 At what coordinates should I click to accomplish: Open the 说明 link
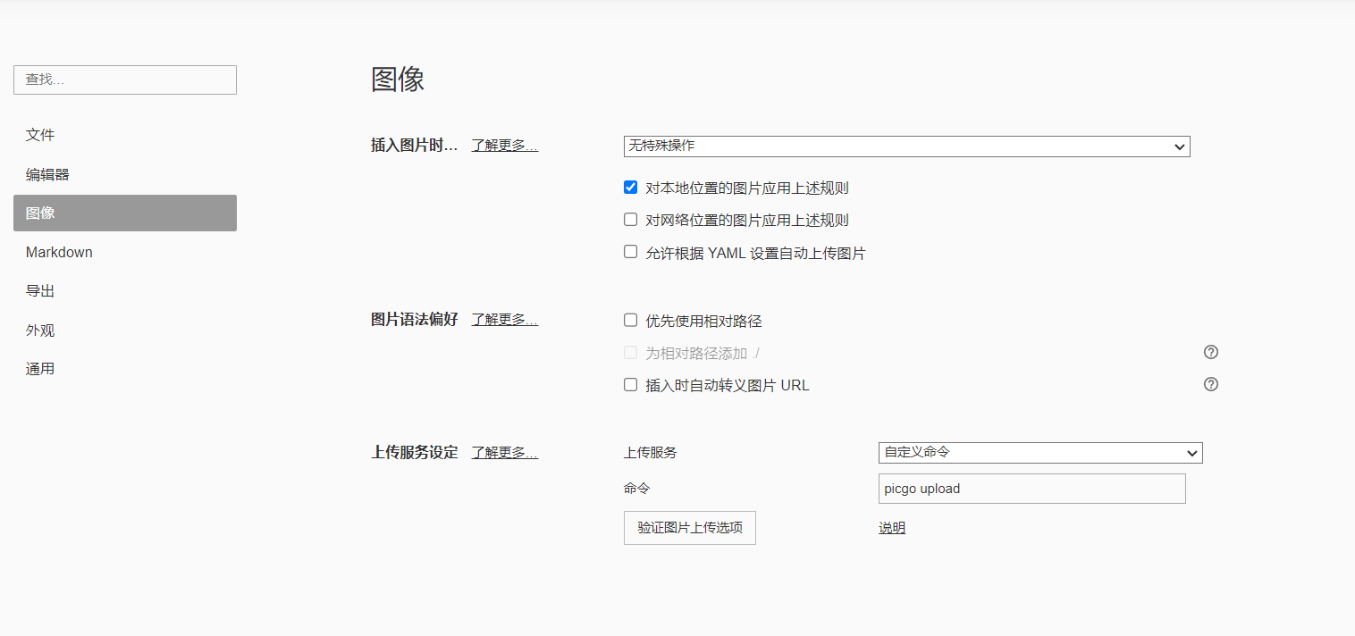(x=891, y=528)
